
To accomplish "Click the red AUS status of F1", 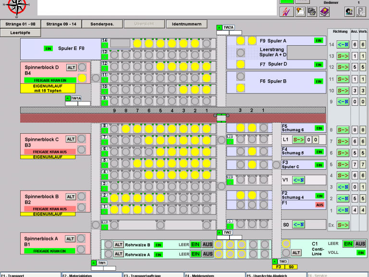I will [320, 205].
